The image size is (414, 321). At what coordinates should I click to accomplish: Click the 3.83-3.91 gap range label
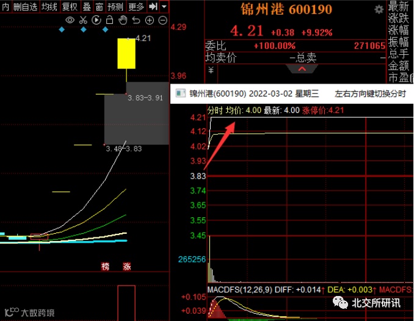pyautogui.click(x=145, y=98)
